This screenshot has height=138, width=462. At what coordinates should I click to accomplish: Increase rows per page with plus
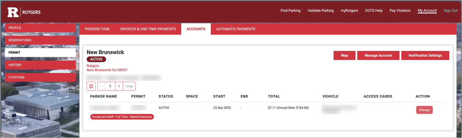coord(119,86)
